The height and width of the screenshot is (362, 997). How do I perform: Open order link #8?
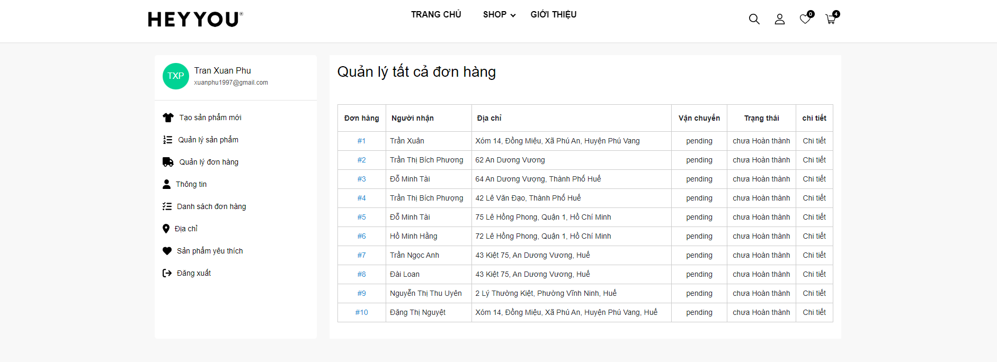click(x=361, y=274)
